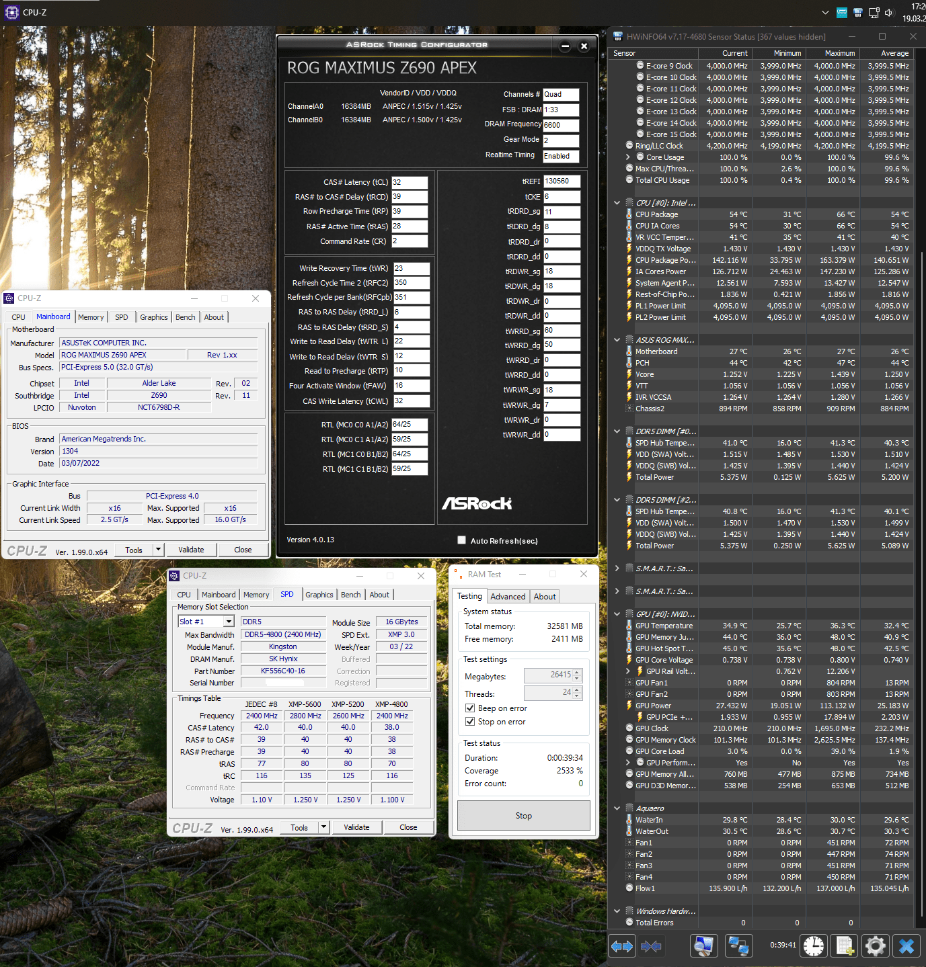Collapse DDR5 DIMM [#0 sensor group
This screenshot has height=967, width=926.
tap(617, 431)
